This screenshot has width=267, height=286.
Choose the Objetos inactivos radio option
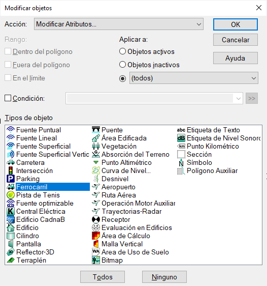pyautogui.click(x=122, y=65)
